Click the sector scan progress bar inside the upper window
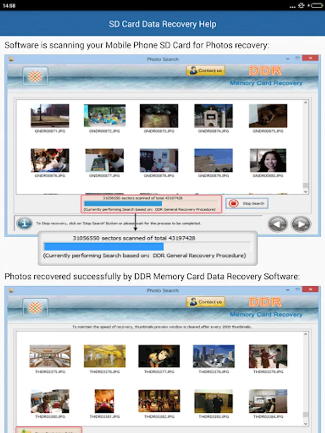The width and height of the screenshot is (325, 433). [152, 204]
